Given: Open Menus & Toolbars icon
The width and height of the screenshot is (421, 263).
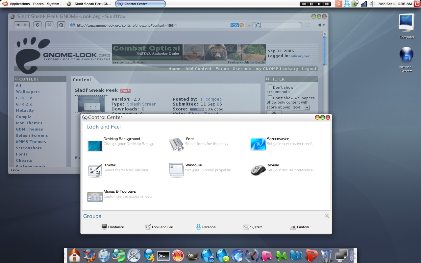Looking at the screenshot, I should pos(95,197).
